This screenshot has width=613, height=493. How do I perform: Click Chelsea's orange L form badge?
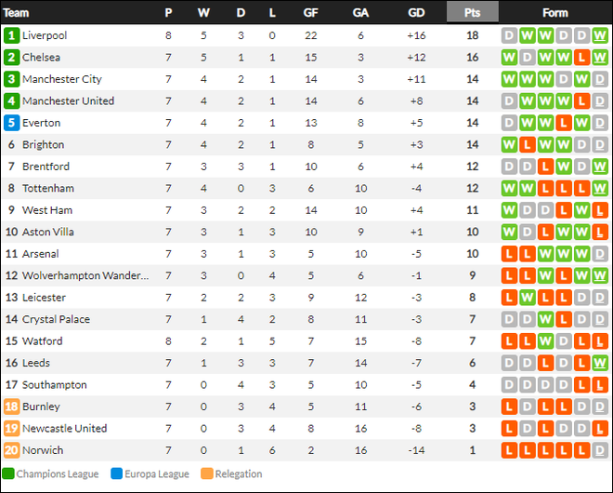pyautogui.click(x=581, y=58)
